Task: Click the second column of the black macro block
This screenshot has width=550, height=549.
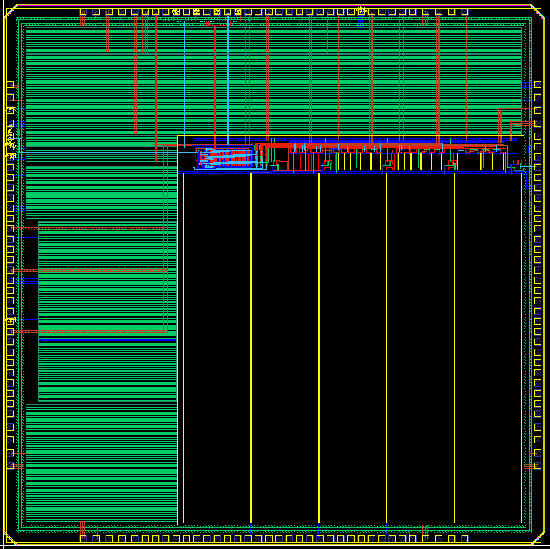Action: (x=285, y=348)
